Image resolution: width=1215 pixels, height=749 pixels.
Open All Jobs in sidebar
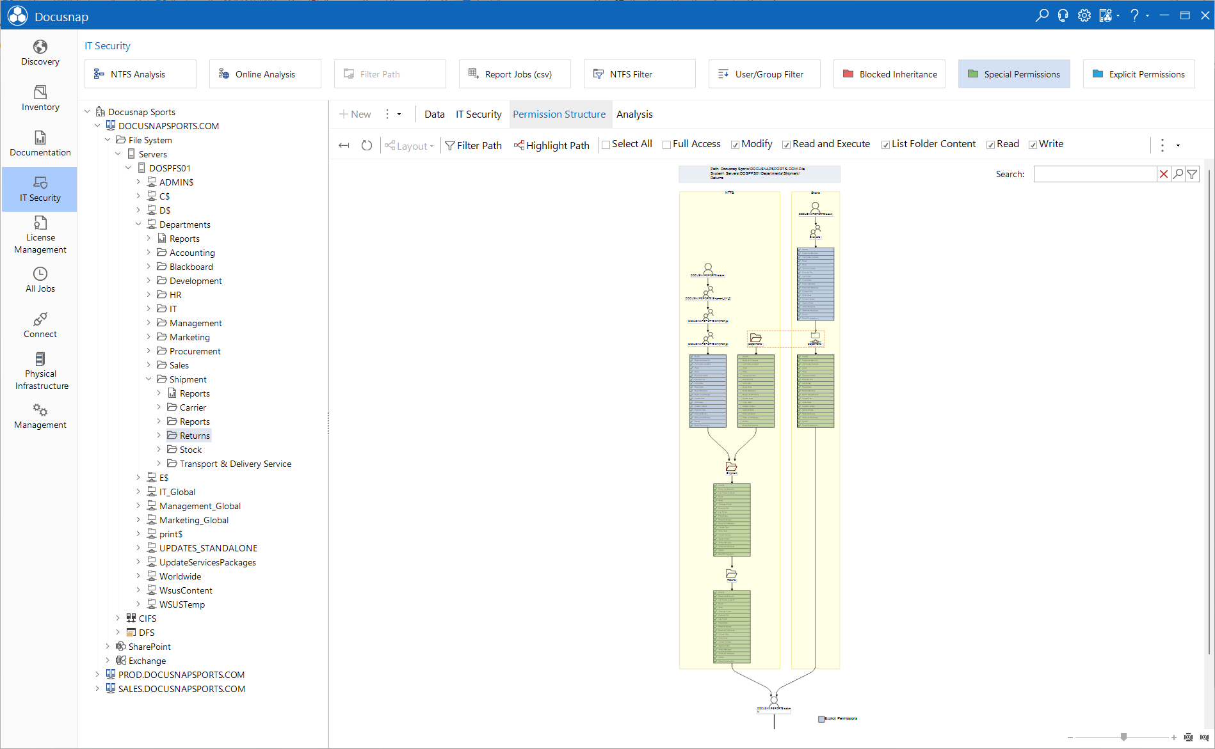point(40,280)
